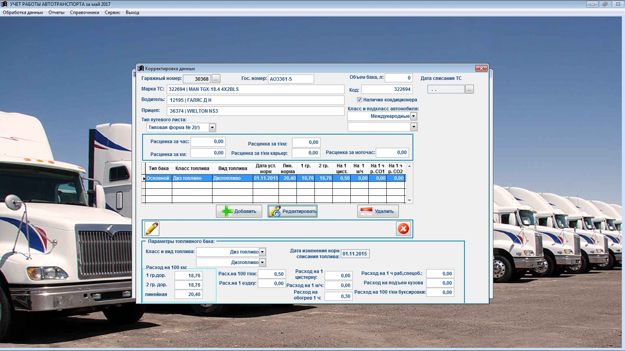The image size is (625, 351).
Task: Click the red circular cancel icon
Action: click(x=404, y=229)
